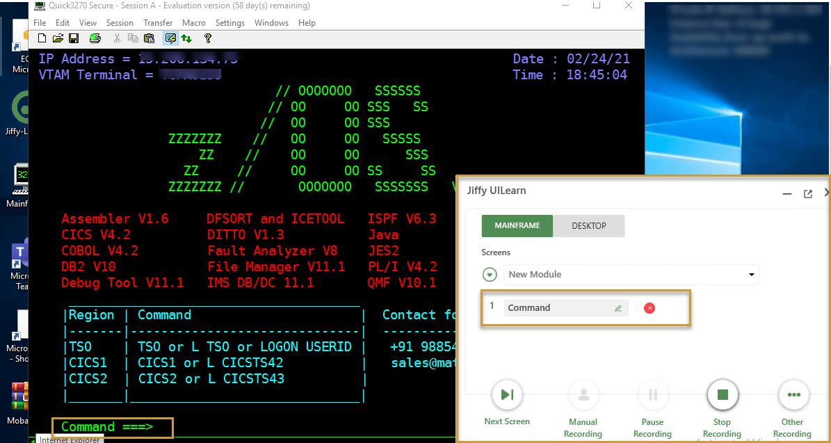
Task: Enable Manual Recording mode
Action: click(583, 394)
